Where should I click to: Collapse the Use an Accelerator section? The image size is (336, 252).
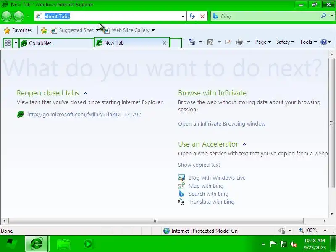coord(245,144)
